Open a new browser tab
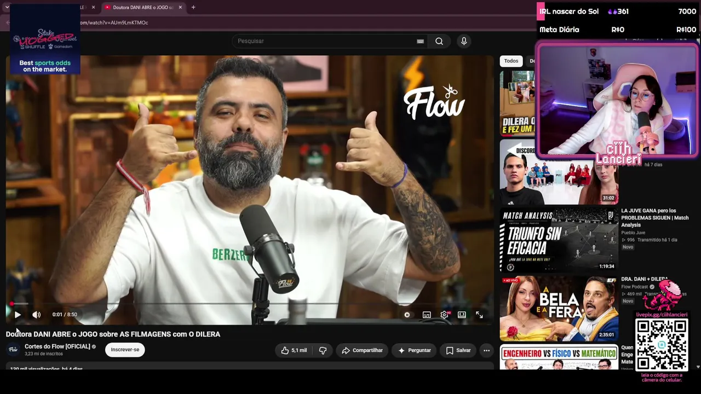Image resolution: width=701 pixels, height=394 pixels. tap(193, 8)
